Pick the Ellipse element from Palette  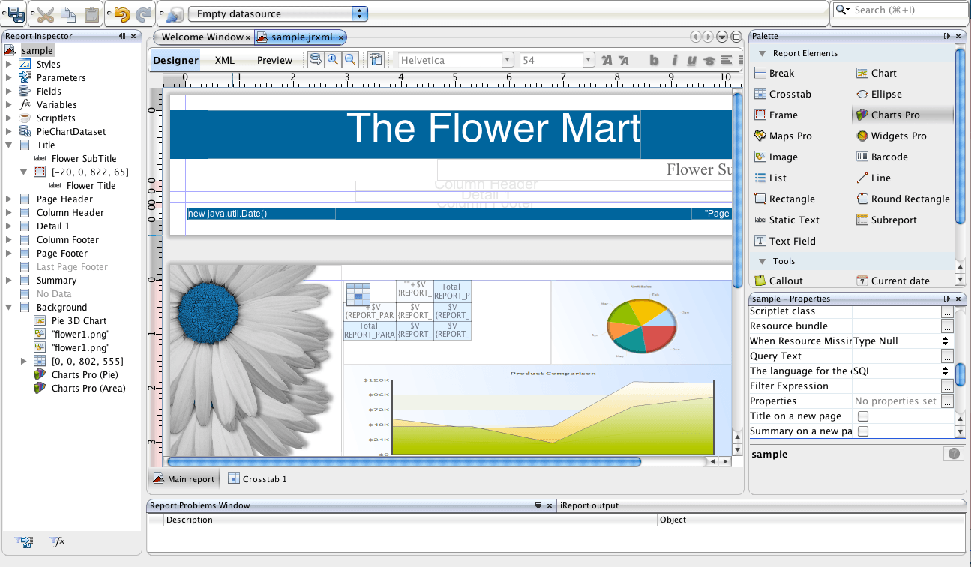pos(886,94)
